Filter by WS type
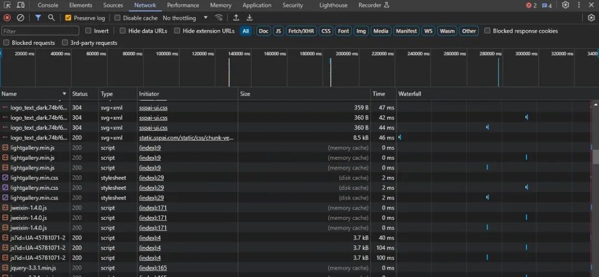 429,31
